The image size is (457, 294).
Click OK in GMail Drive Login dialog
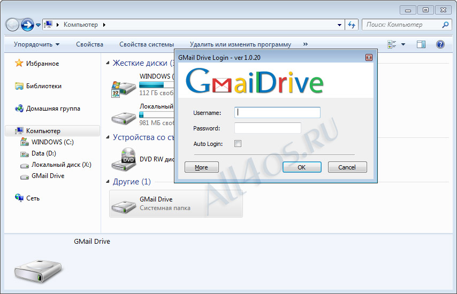point(302,167)
